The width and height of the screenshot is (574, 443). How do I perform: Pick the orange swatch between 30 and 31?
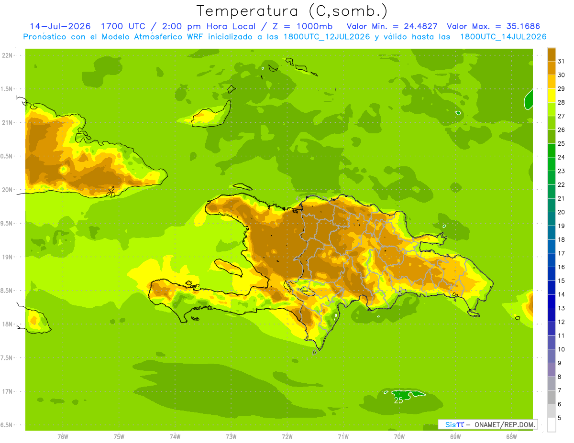point(552,68)
